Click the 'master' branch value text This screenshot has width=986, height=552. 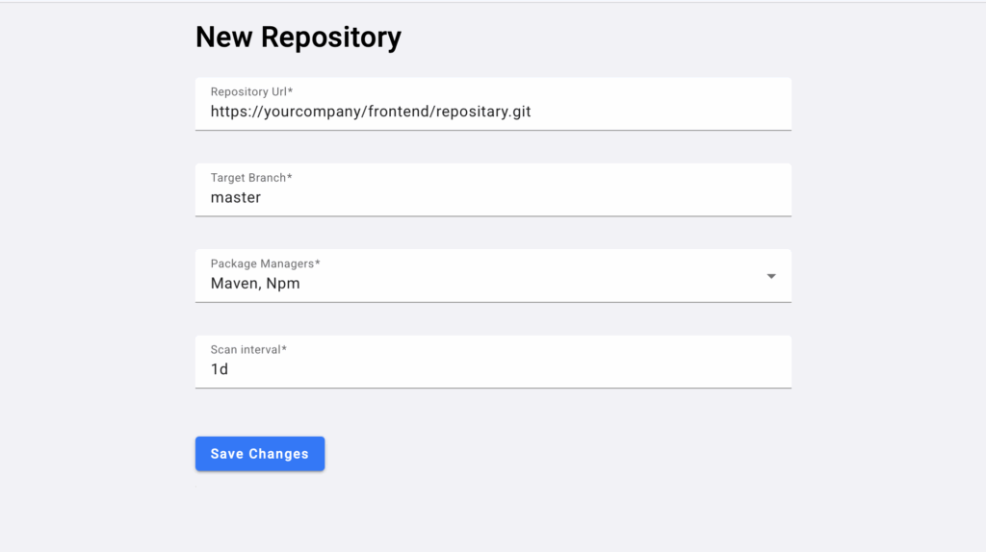coord(236,198)
